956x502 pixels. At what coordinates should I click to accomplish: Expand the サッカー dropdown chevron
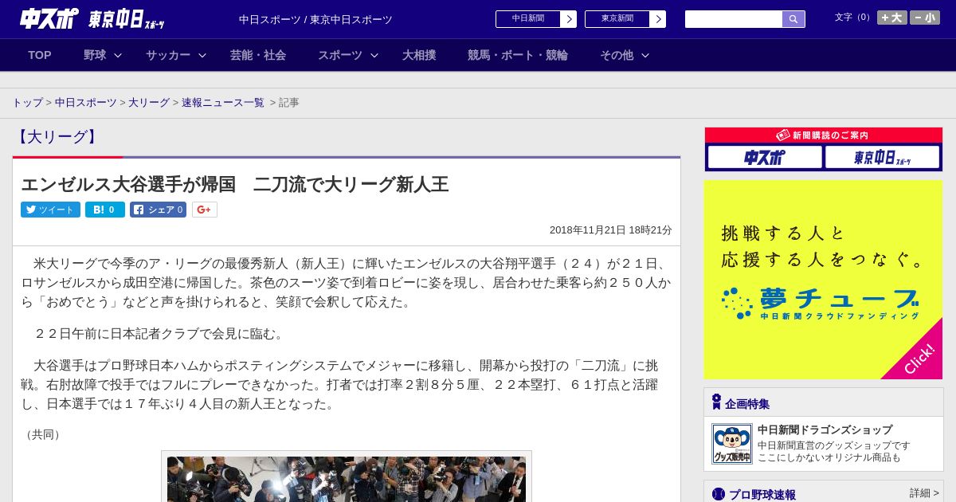coord(202,55)
